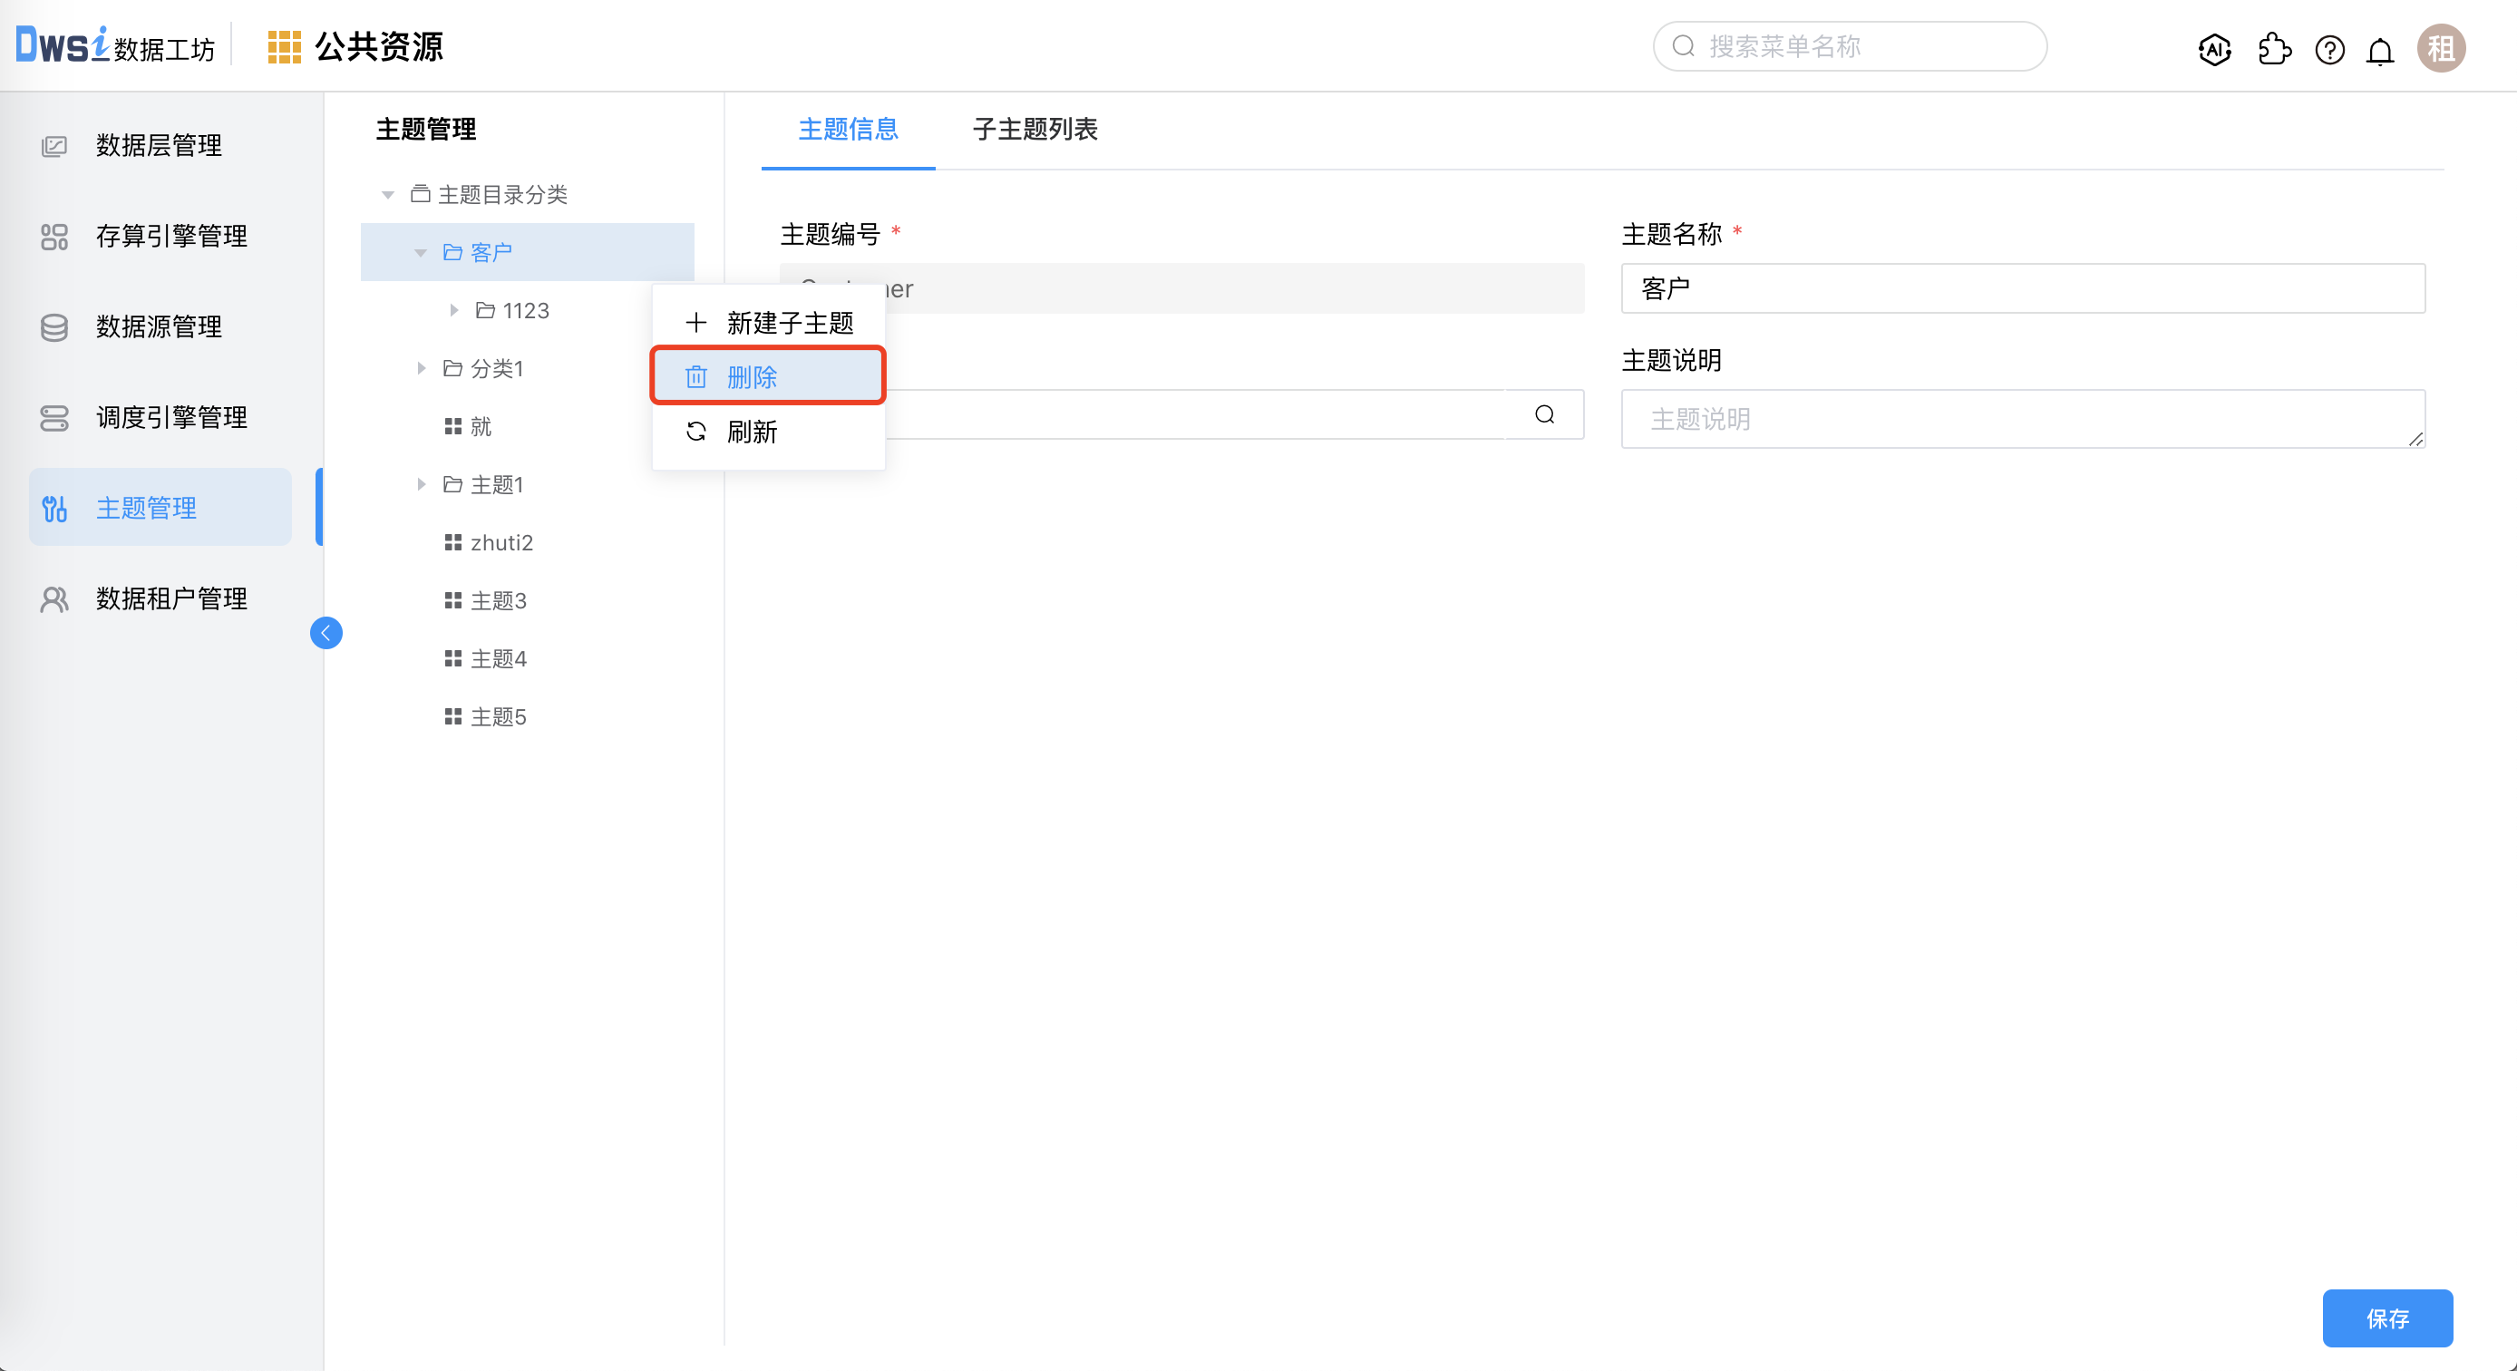Expand the 分类1 tree node
Screen dimensions: 2517x1371
pos(421,368)
